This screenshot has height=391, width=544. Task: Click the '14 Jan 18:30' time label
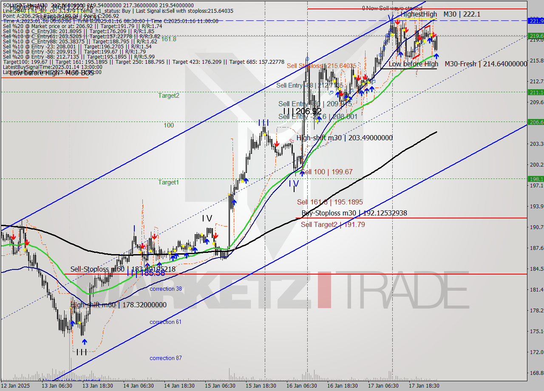click(x=179, y=386)
